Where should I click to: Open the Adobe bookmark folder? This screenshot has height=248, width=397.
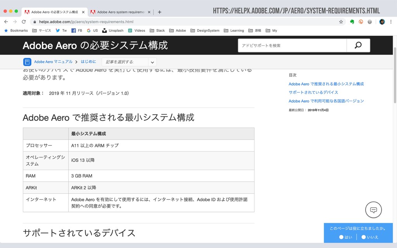coord(178,31)
